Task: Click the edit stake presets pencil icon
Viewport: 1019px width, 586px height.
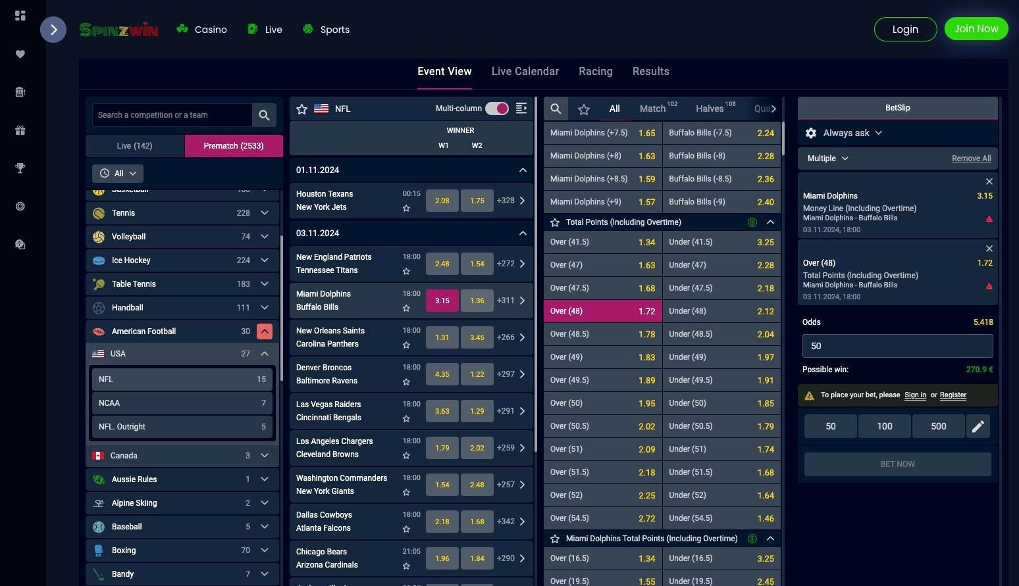Action: 978,426
